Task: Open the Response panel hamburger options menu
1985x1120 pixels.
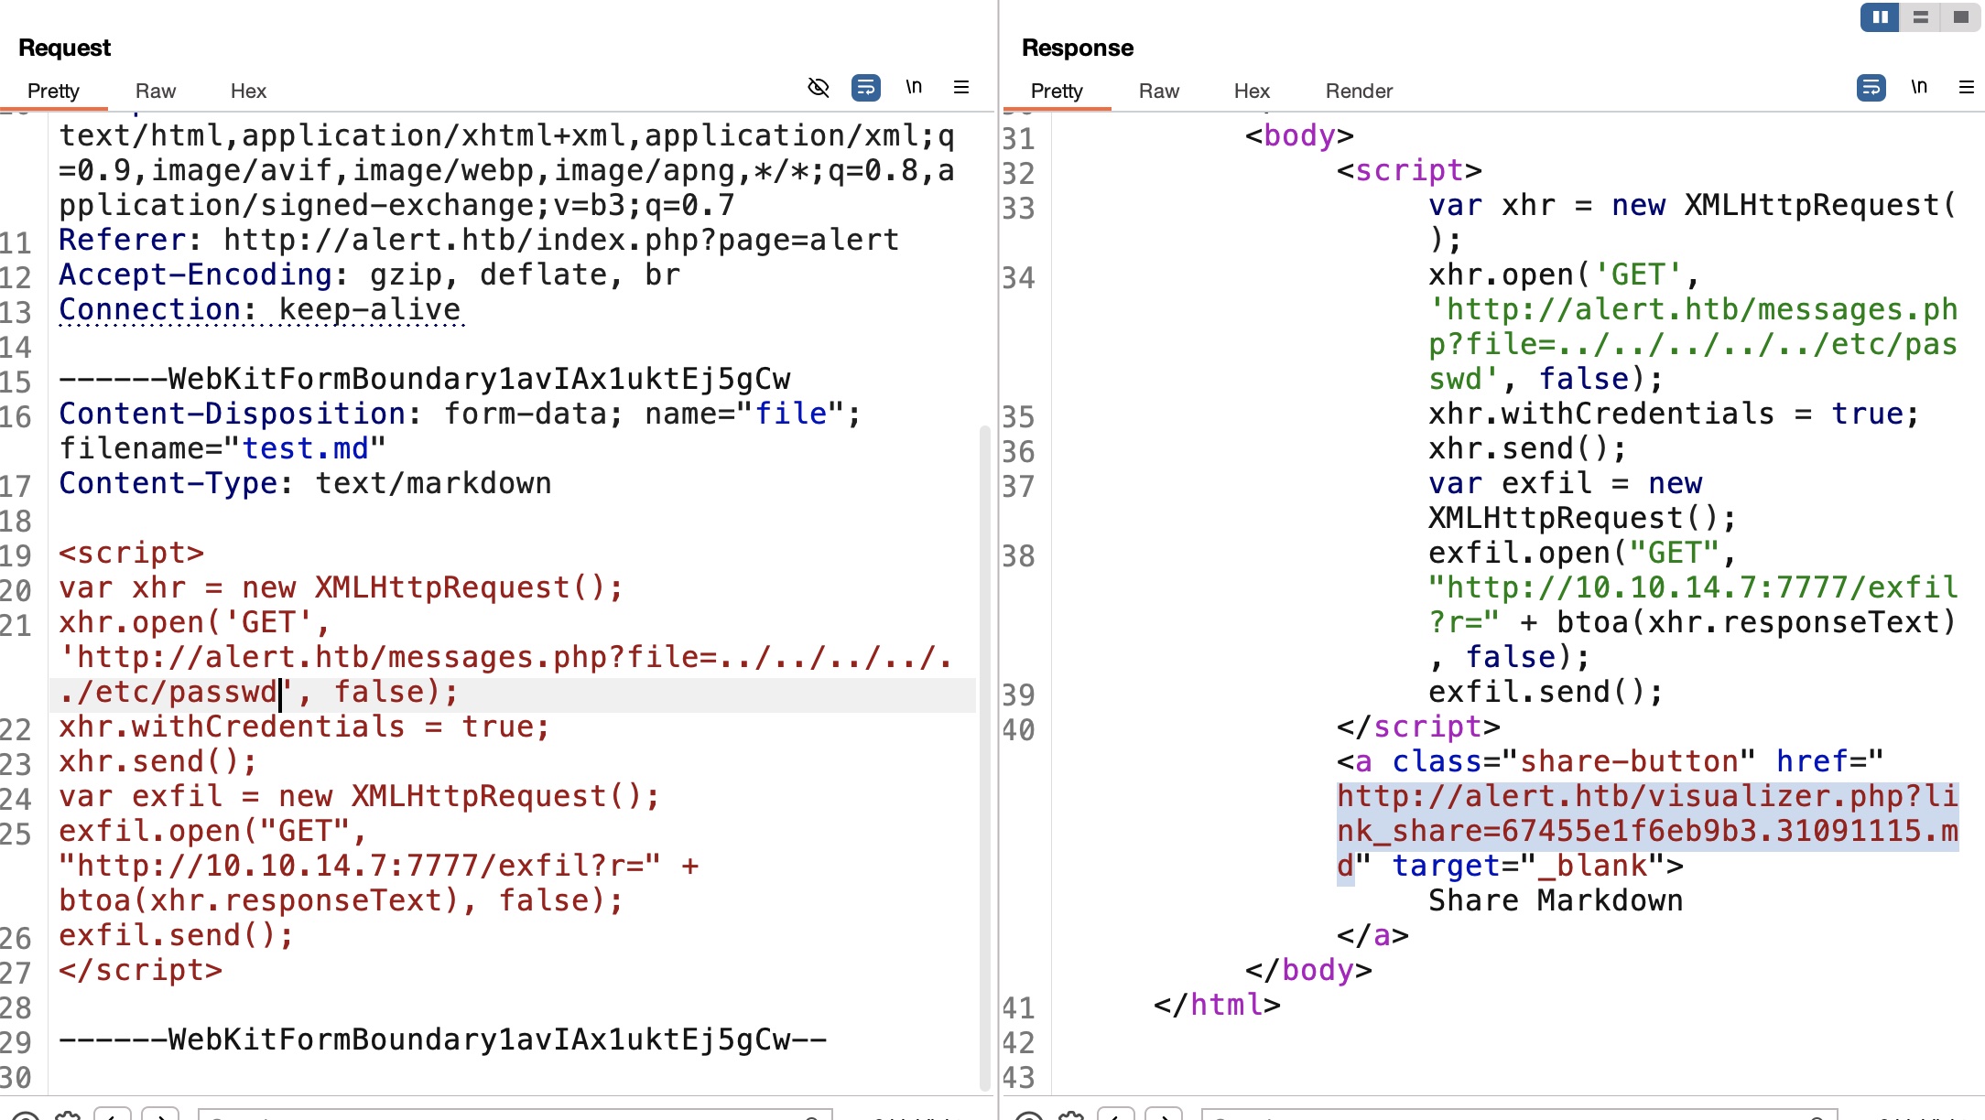Action: click(1966, 88)
